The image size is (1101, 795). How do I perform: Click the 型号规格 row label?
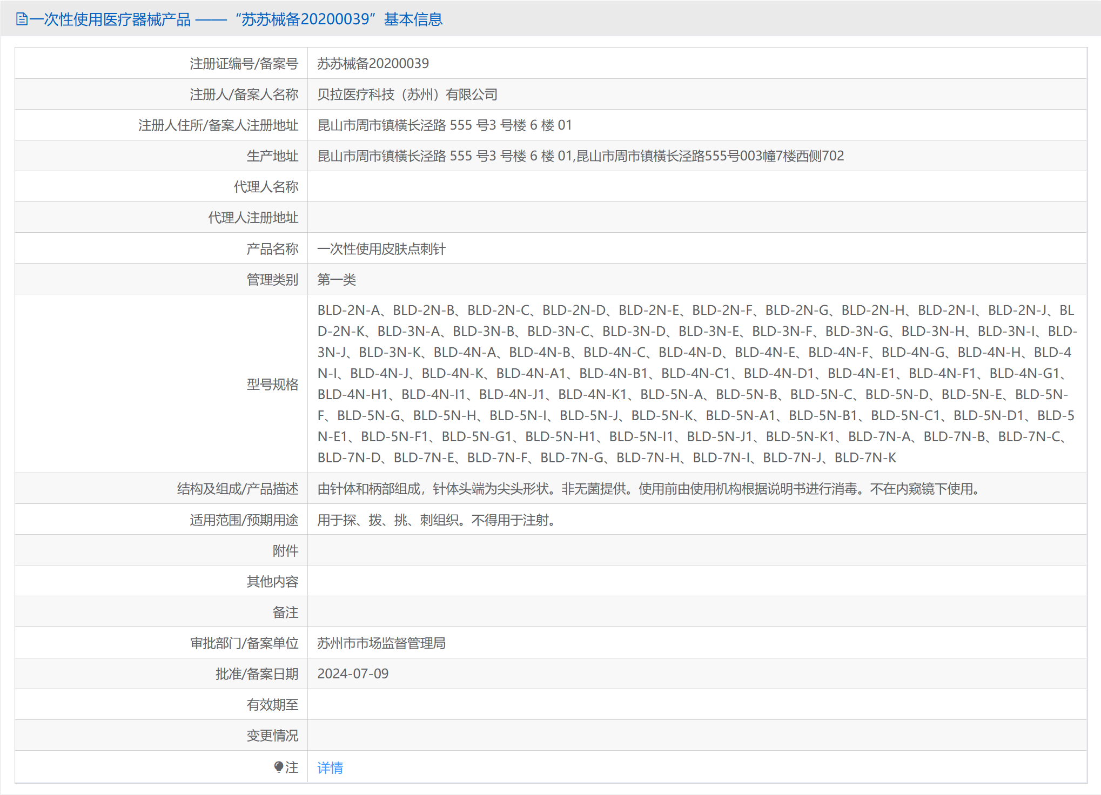(x=272, y=385)
